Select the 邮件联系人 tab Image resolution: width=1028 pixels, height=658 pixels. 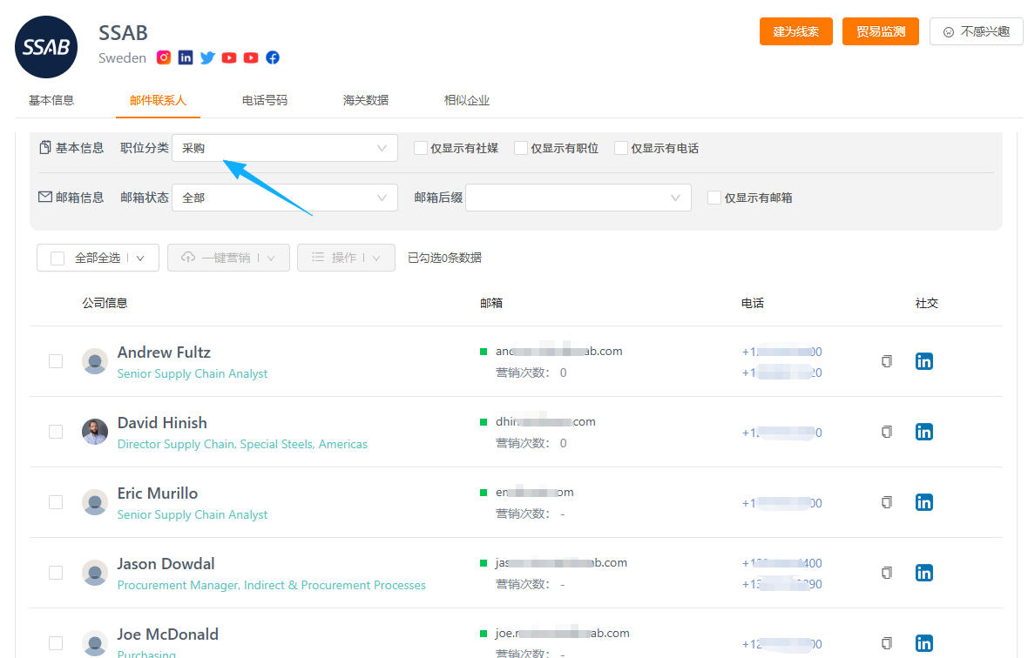(x=158, y=100)
